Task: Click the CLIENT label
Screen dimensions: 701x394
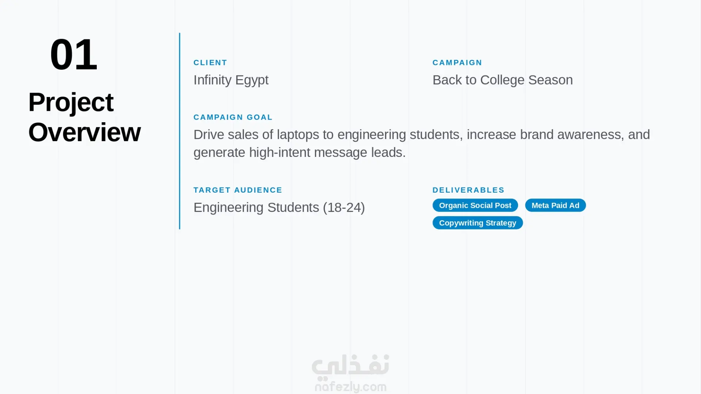Action: click(210, 63)
